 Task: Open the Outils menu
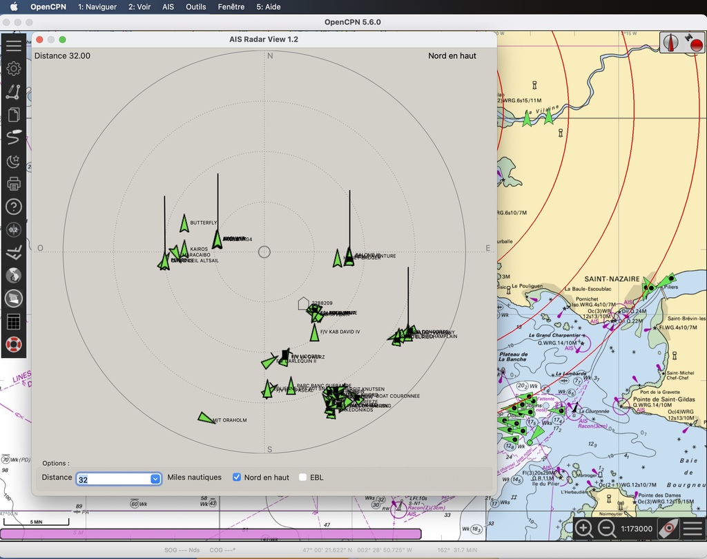[195, 7]
